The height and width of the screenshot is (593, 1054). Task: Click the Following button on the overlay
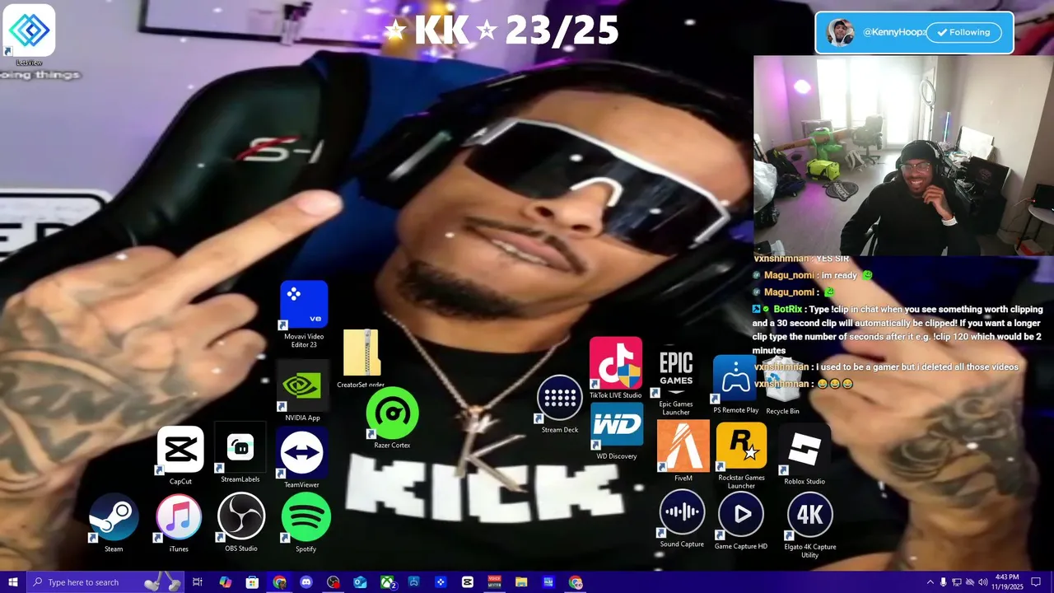click(963, 32)
